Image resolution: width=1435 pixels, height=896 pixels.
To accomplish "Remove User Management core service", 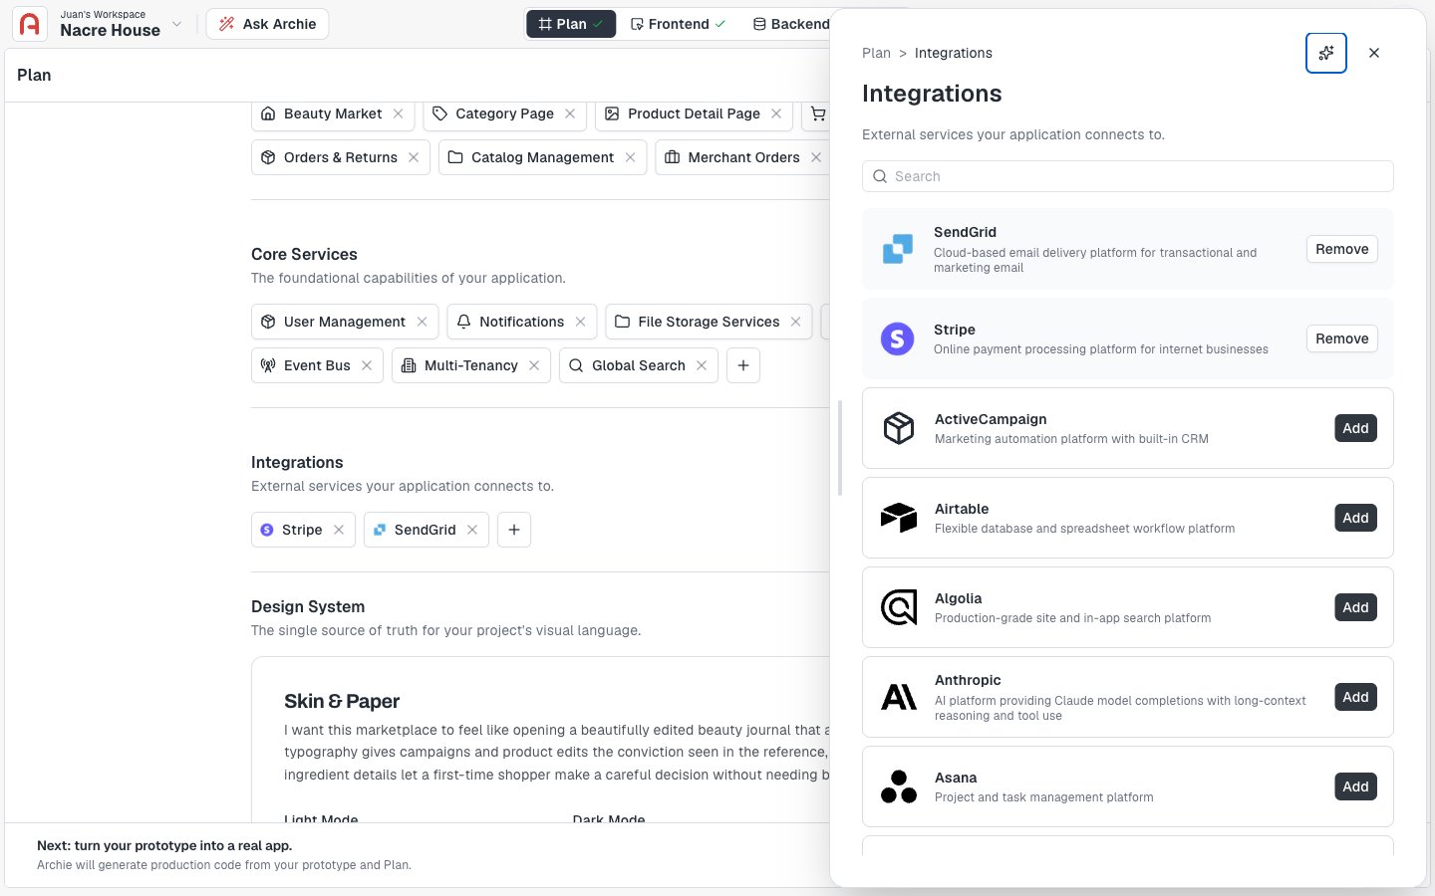I will [x=422, y=322].
